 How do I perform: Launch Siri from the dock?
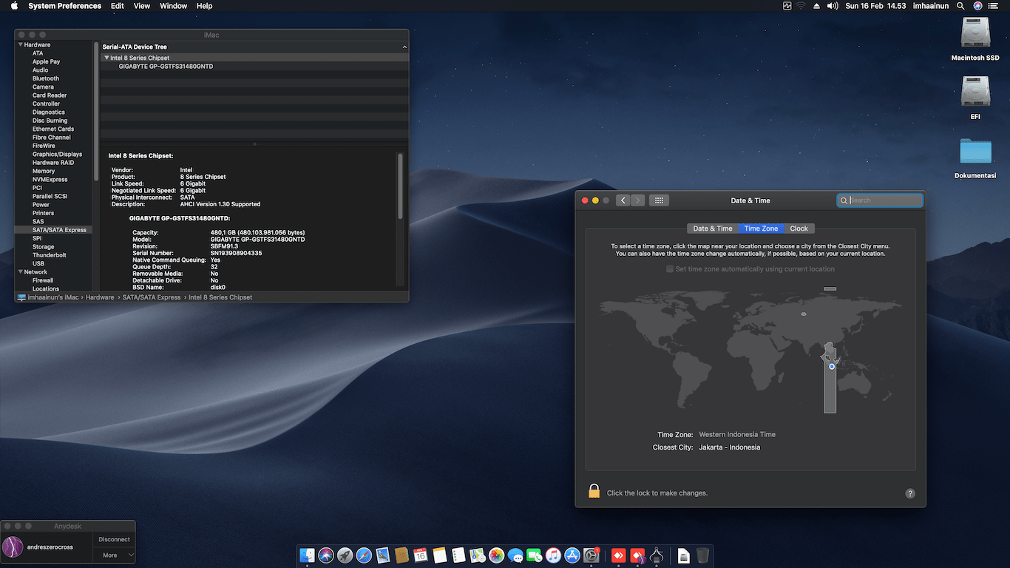click(326, 555)
